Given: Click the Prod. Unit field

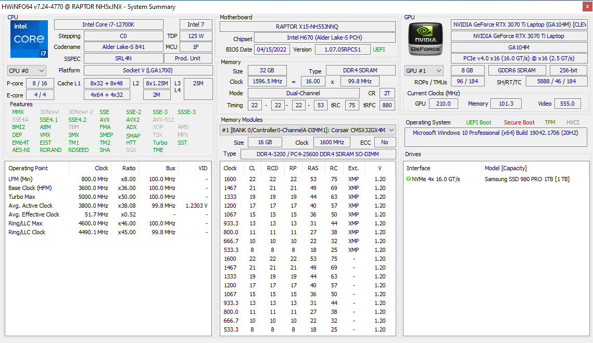Looking at the screenshot, I should pyautogui.click(x=188, y=58).
